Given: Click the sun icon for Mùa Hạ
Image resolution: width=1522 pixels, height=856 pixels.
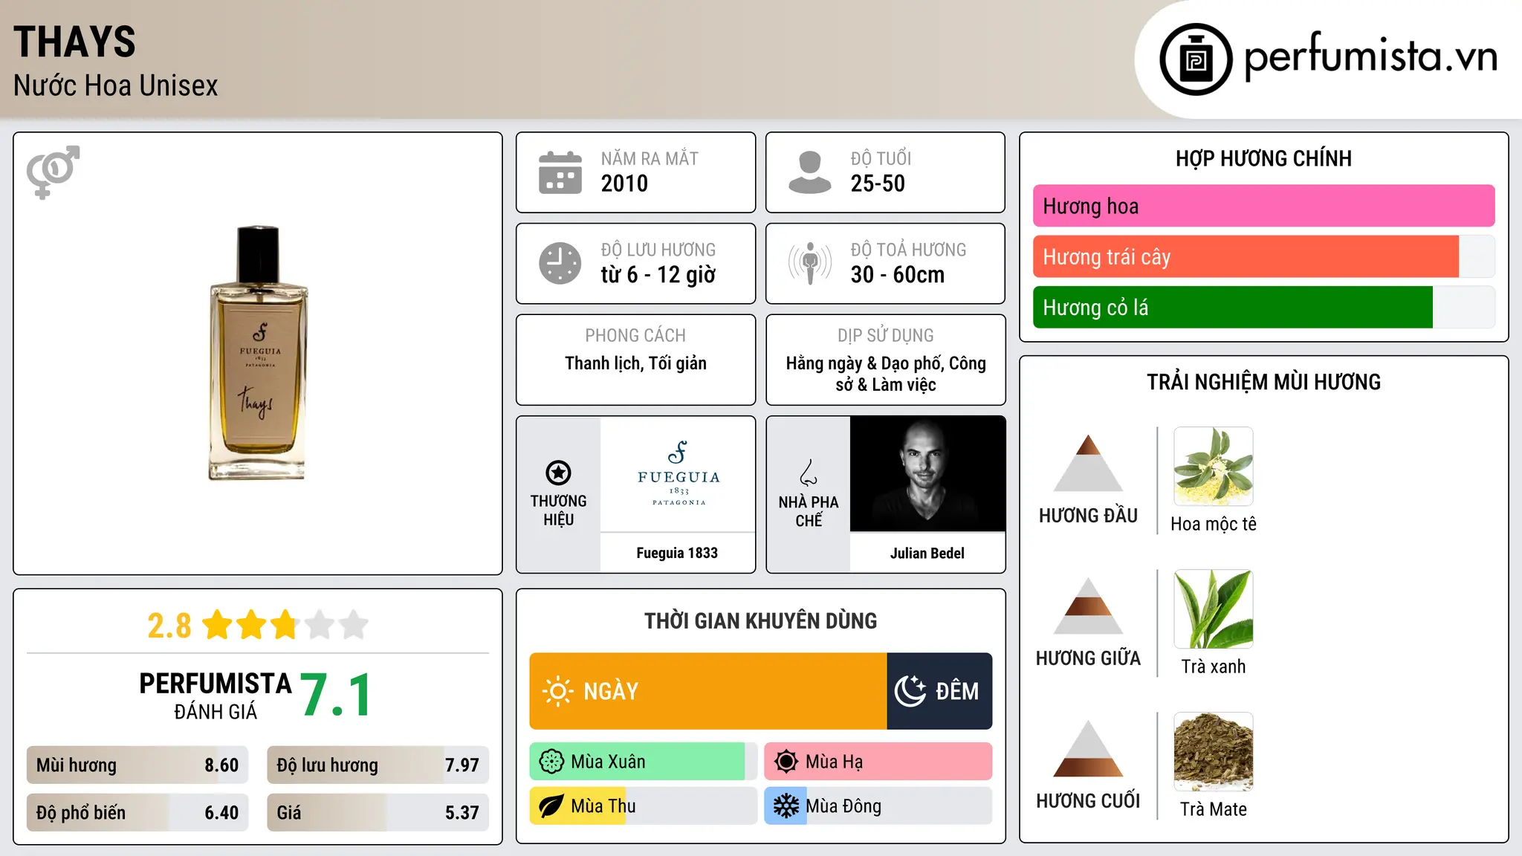Looking at the screenshot, I should pyautogui.click(x=786, y=762).
